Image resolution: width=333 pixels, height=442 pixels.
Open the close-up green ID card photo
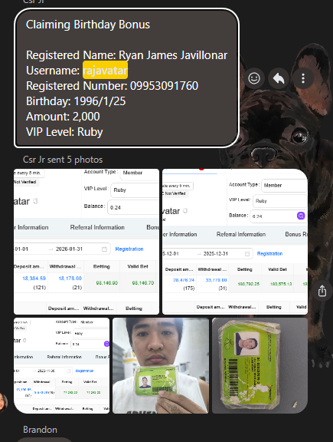[x=260, y=365]
